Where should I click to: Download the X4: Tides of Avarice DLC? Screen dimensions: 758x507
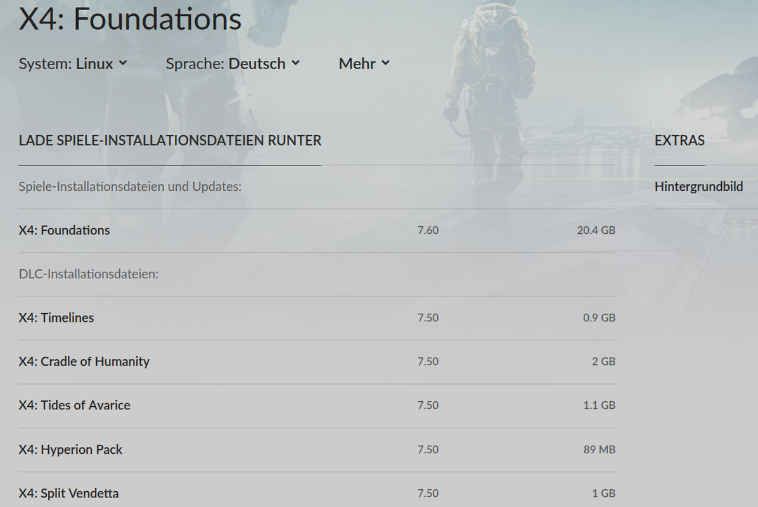pos(74,405)
